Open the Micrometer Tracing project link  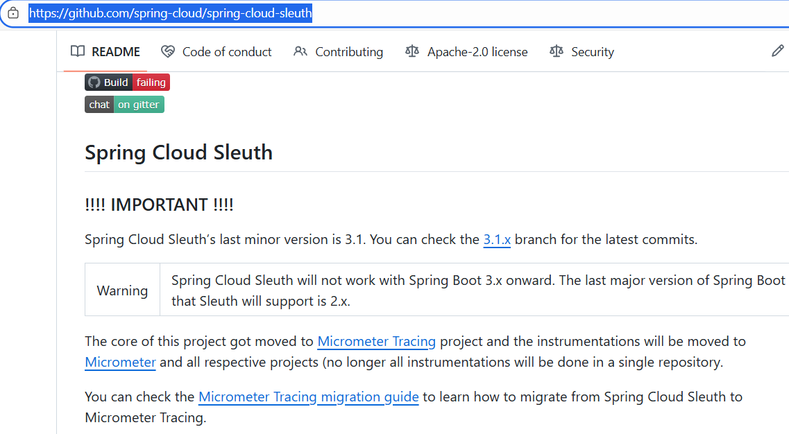pyautogui.click(x=376, y=342)
